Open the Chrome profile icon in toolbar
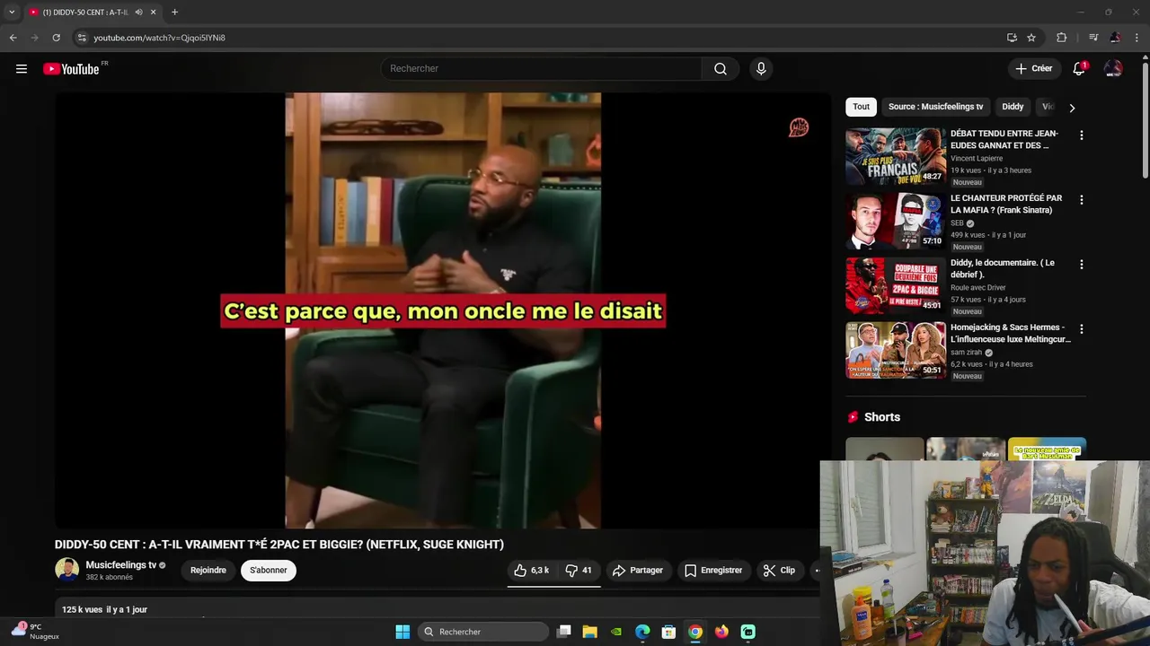1150x646 pixels. coord(1115,38)
